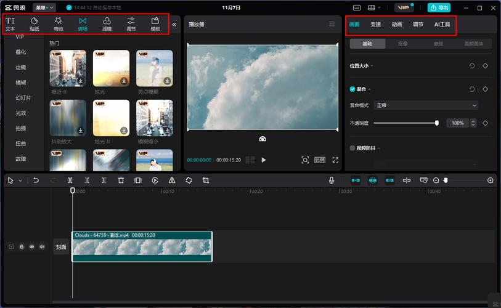This screenshot has width=501, height=308.
Task: Switch to the AI工具 tab
Action: click(x=442, y=25)
